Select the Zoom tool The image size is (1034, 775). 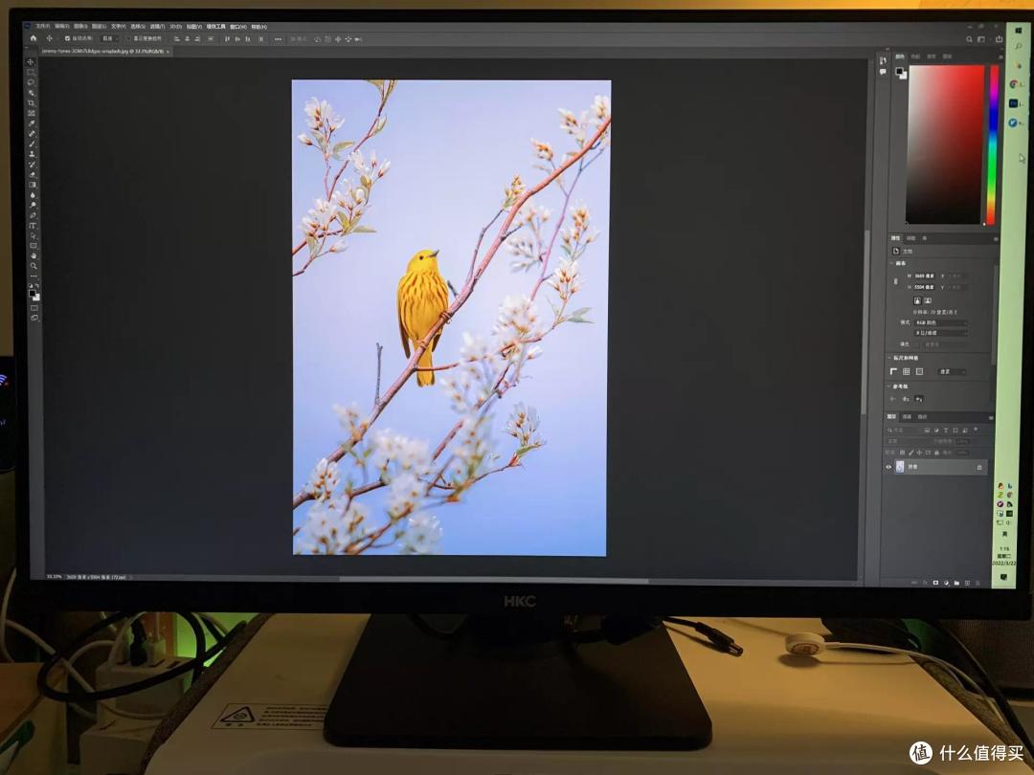[x=34, y=266]
